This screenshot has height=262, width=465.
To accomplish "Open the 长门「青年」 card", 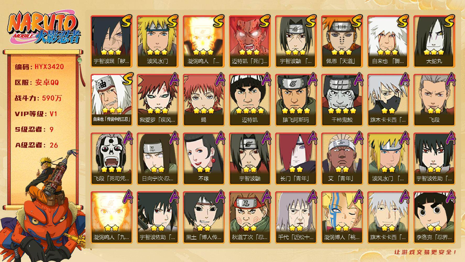I will pos(296,159).
